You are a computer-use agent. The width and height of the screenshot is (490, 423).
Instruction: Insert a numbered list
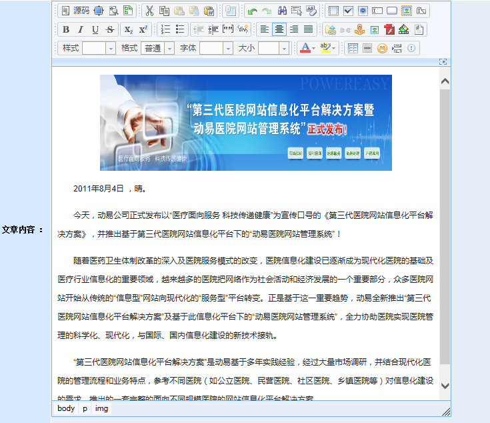click(x=166, y=29)
